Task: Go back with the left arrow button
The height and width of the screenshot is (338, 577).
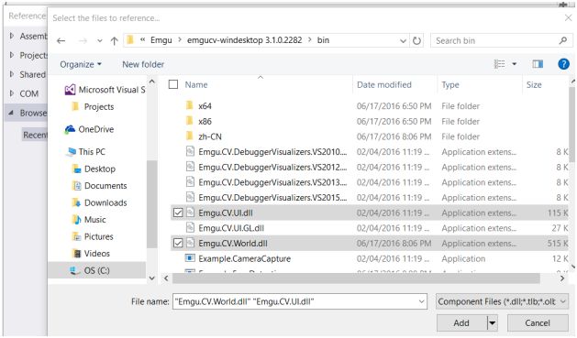Action: [61, 41]
